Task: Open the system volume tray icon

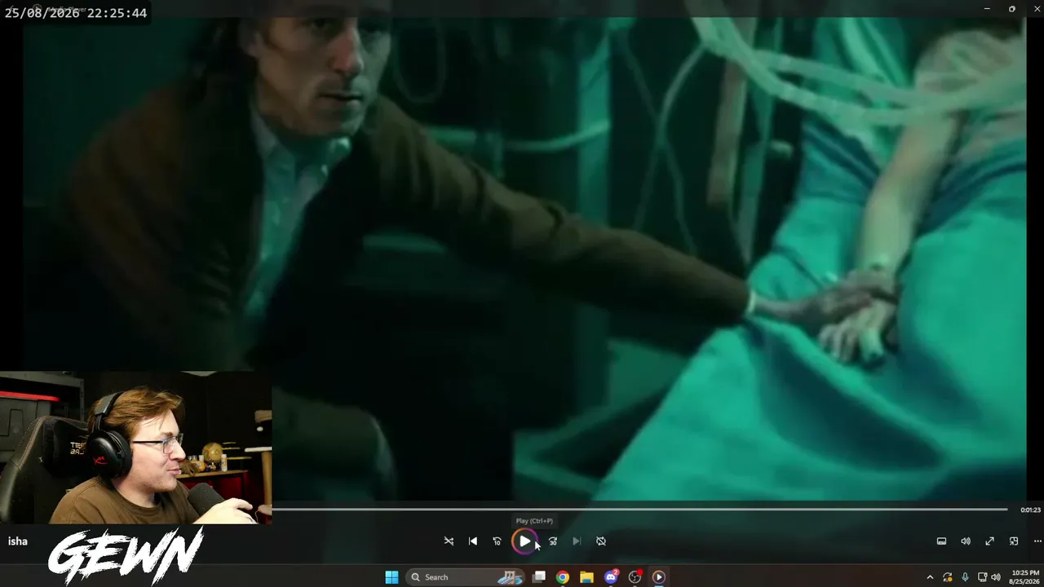Action: pos(996,577)
